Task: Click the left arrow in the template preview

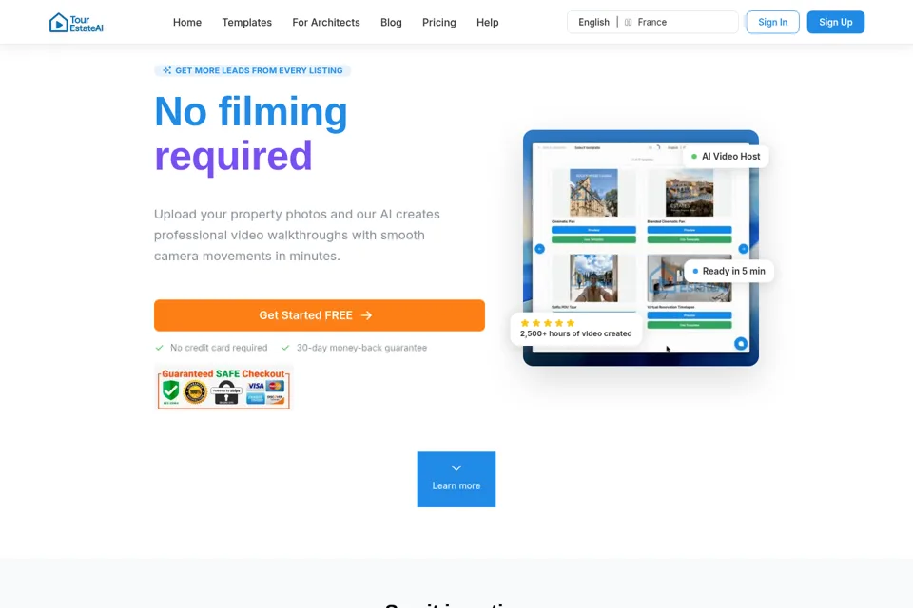Action: (540, 249)
